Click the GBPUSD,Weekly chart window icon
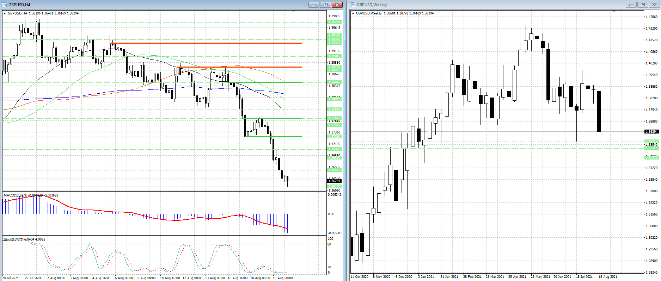The width and height of the screenshot is (661, 281). (353, 5)
